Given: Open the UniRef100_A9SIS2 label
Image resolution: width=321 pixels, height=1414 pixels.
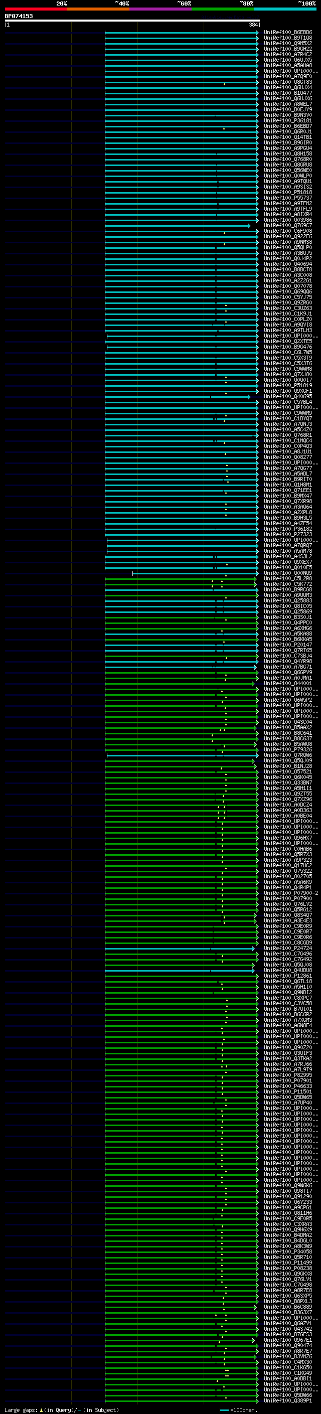Looking at the screenshot, I should (x=288, y=187).
